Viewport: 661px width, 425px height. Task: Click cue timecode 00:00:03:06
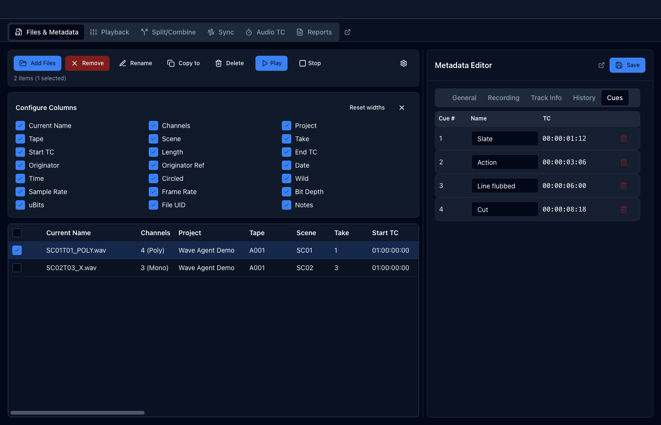(x=564, y=162)
